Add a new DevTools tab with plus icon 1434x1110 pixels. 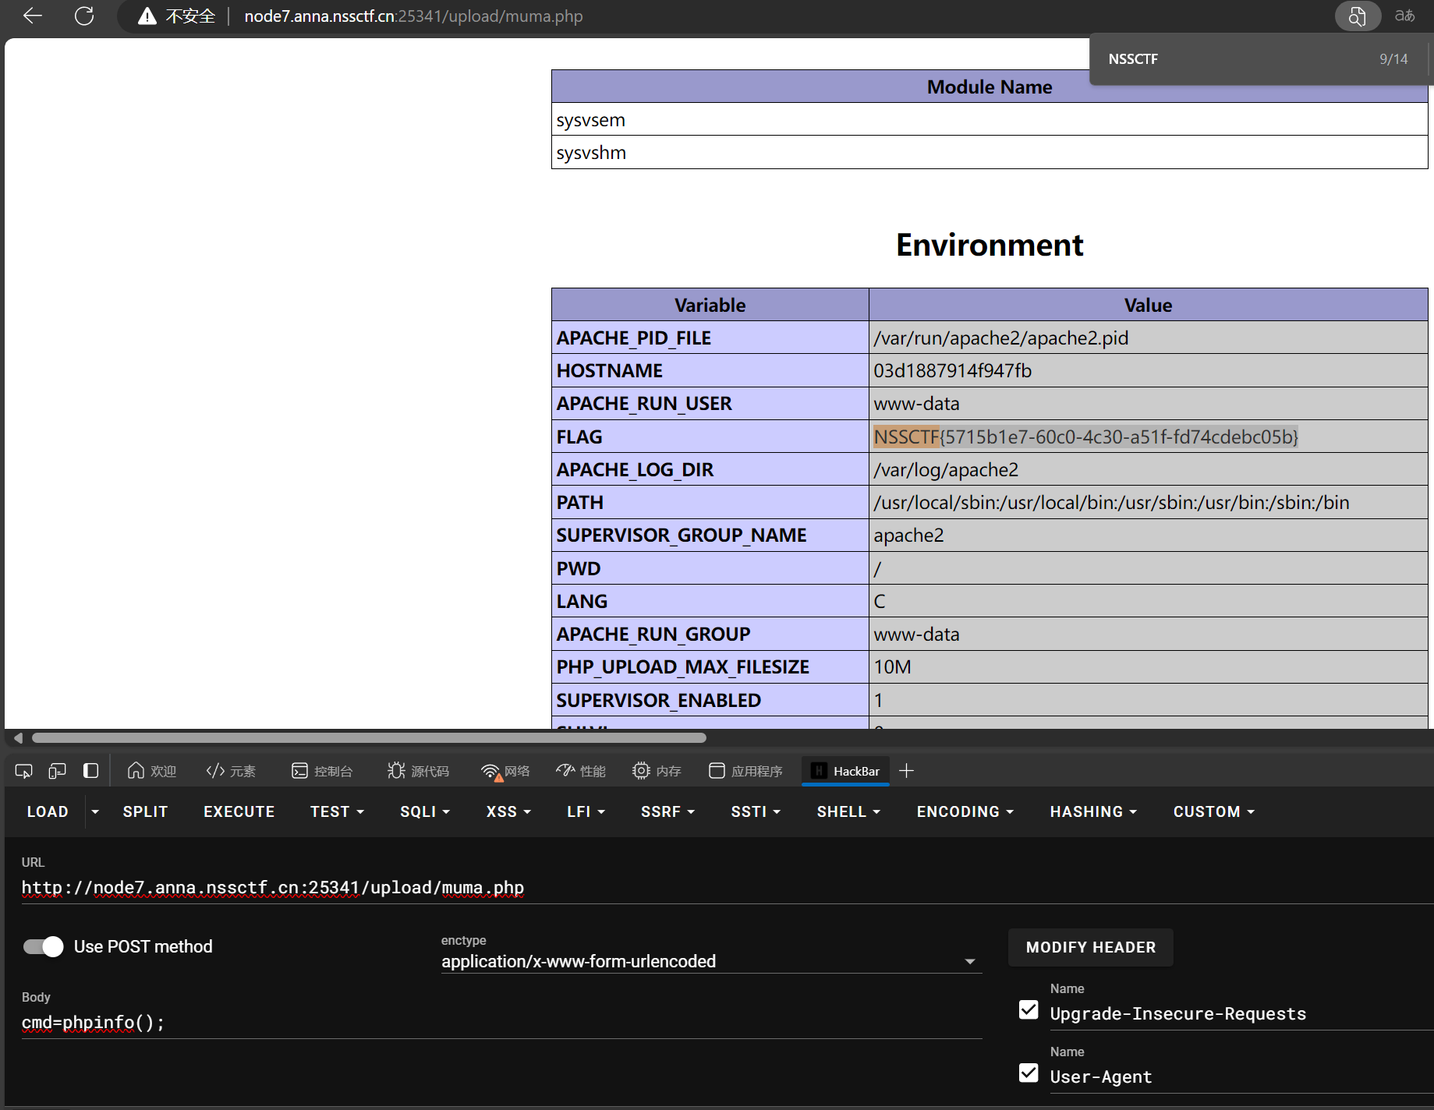click(906, 771)
